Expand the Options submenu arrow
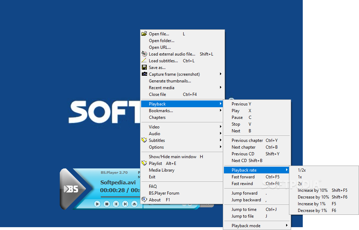359x230 pixels. (220, 146)
